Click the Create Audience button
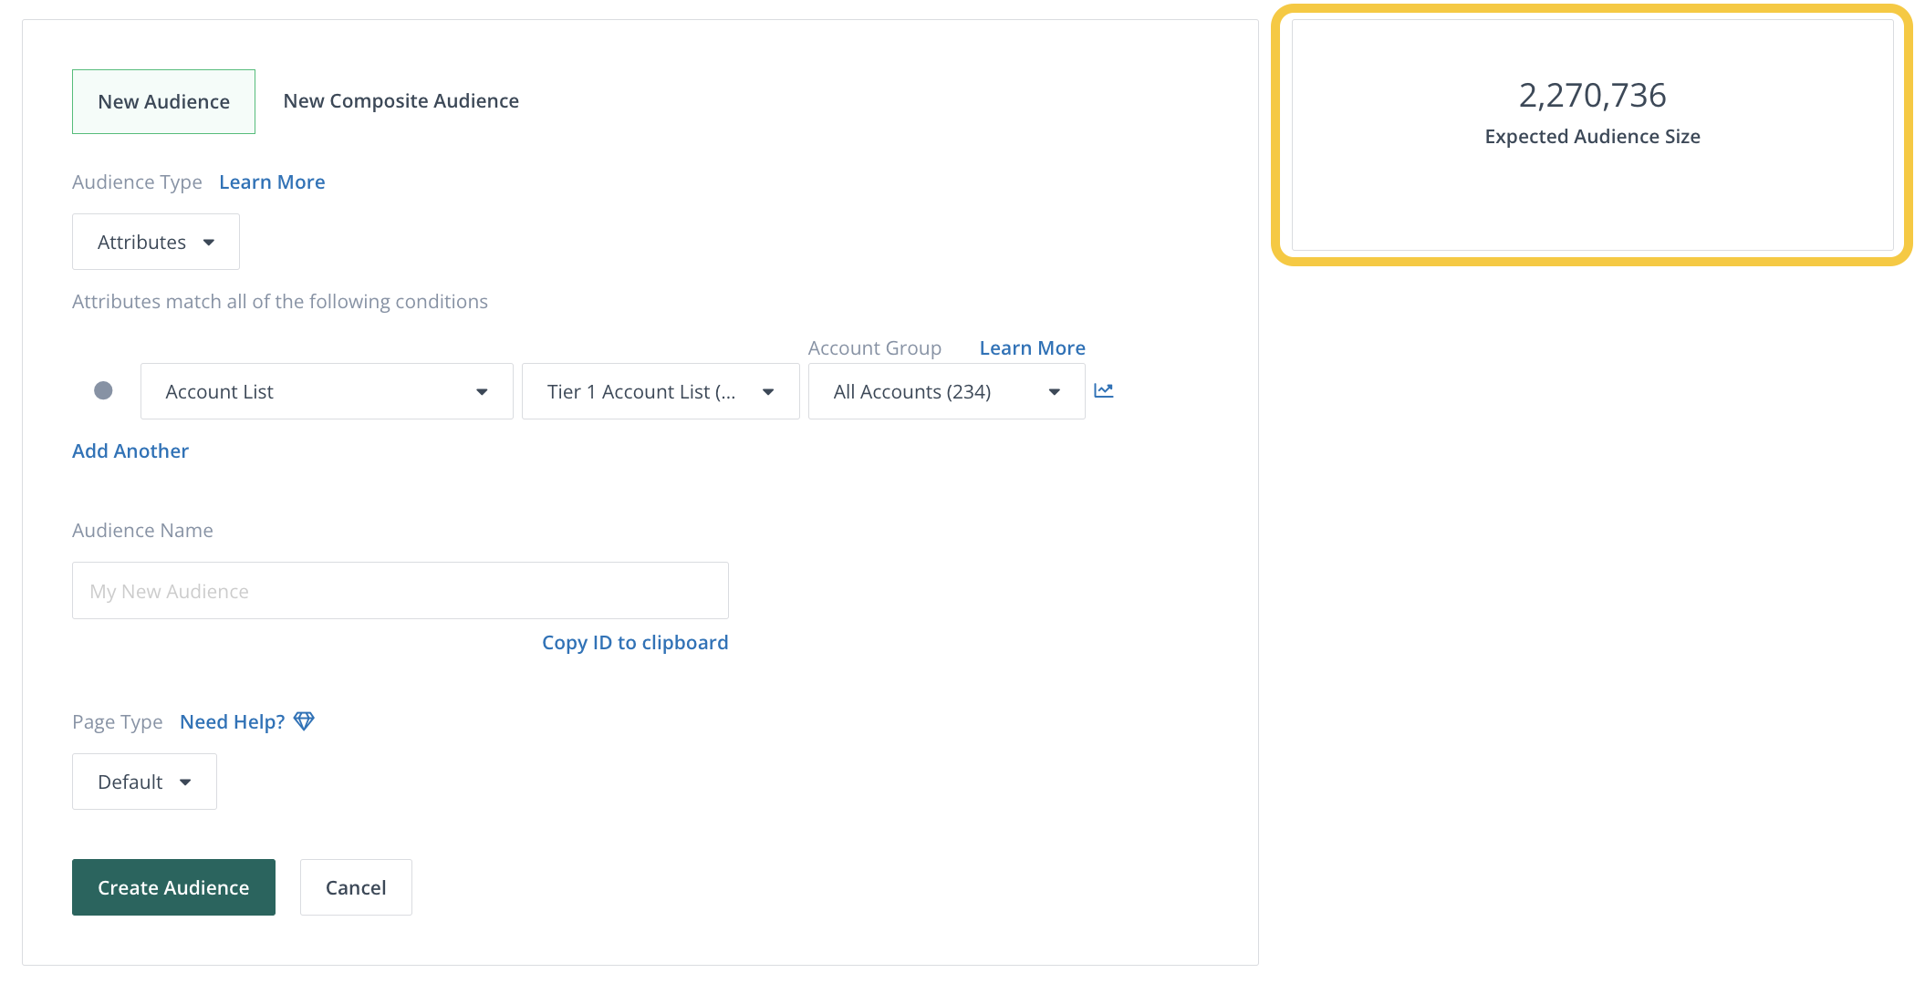This screenshot has width=1925, height=994. click(x=173, y=887)
